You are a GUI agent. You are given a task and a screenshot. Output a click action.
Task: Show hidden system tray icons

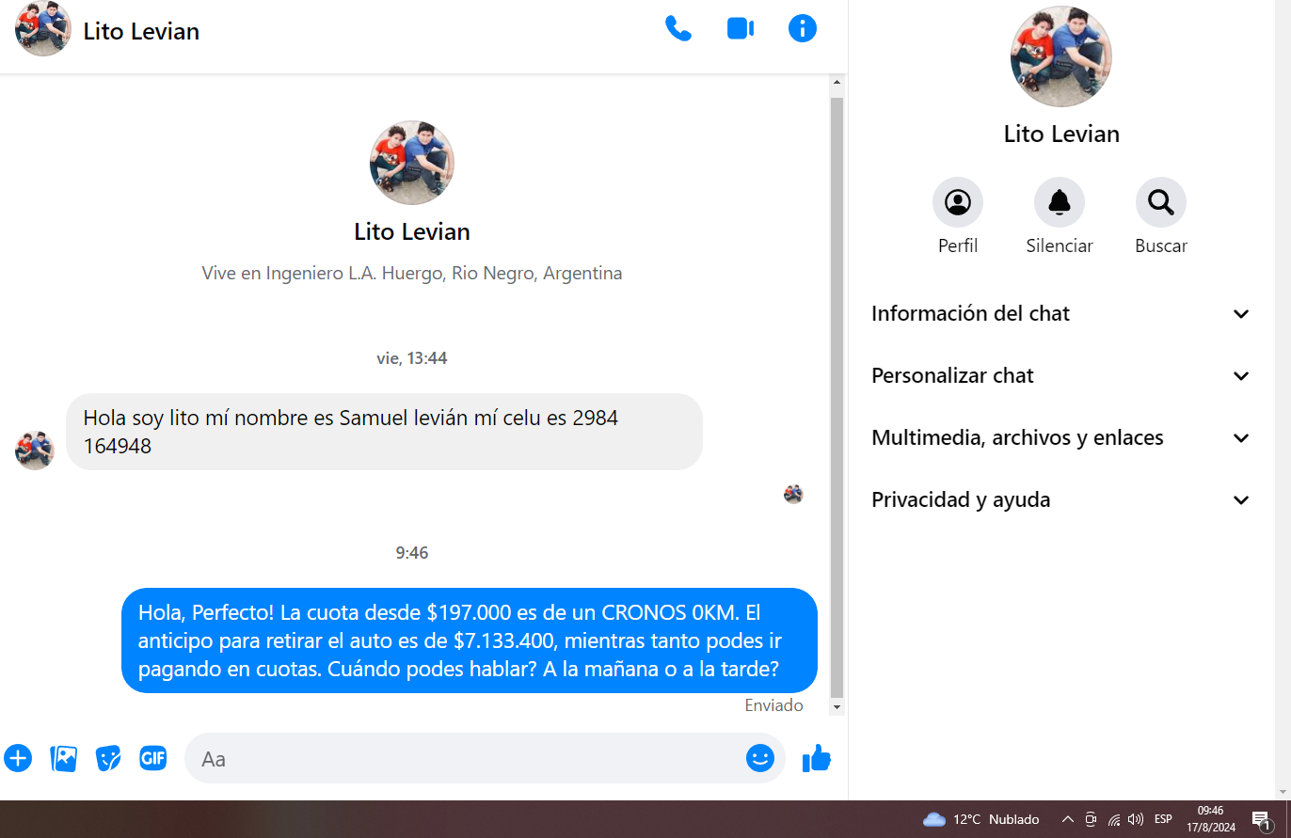pos(1068,819)
